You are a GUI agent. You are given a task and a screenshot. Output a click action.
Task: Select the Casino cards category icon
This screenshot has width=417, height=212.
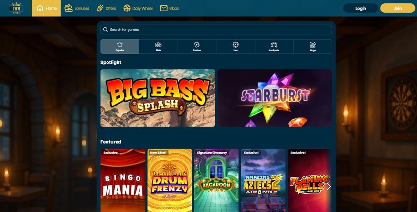click(197, 45)
